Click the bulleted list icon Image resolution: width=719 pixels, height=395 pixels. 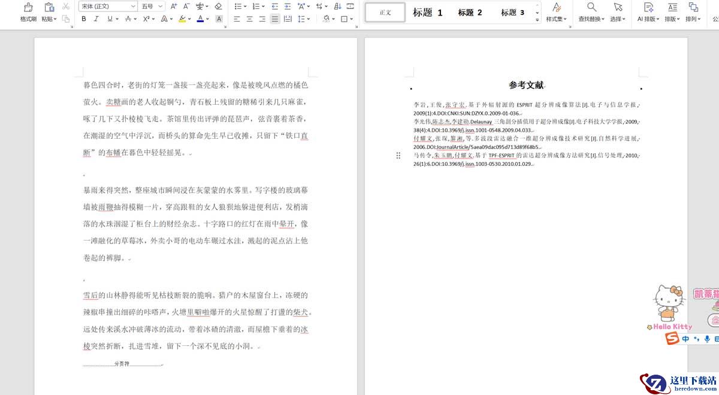click(x=237, y=6)
